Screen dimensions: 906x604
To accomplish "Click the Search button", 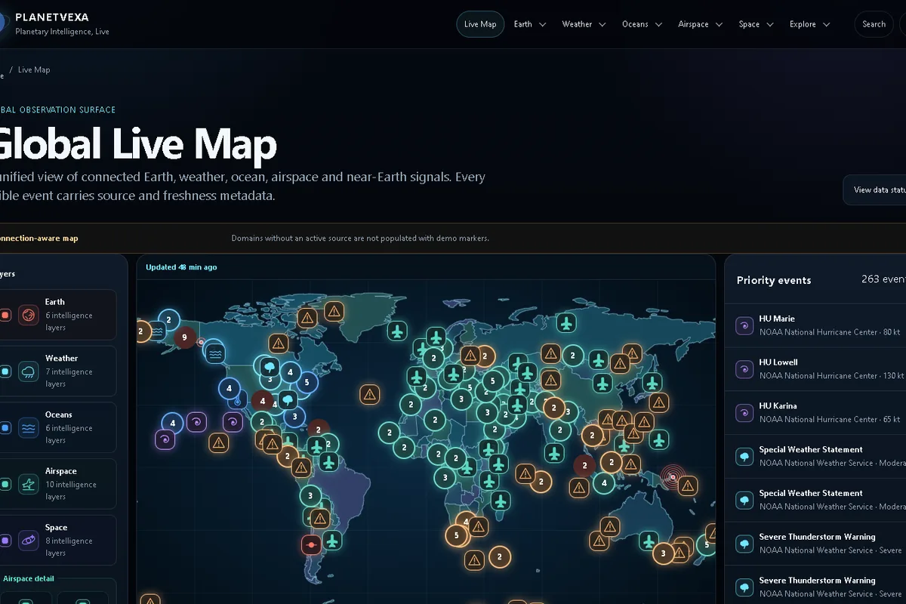I will click(x=874, y=24).
